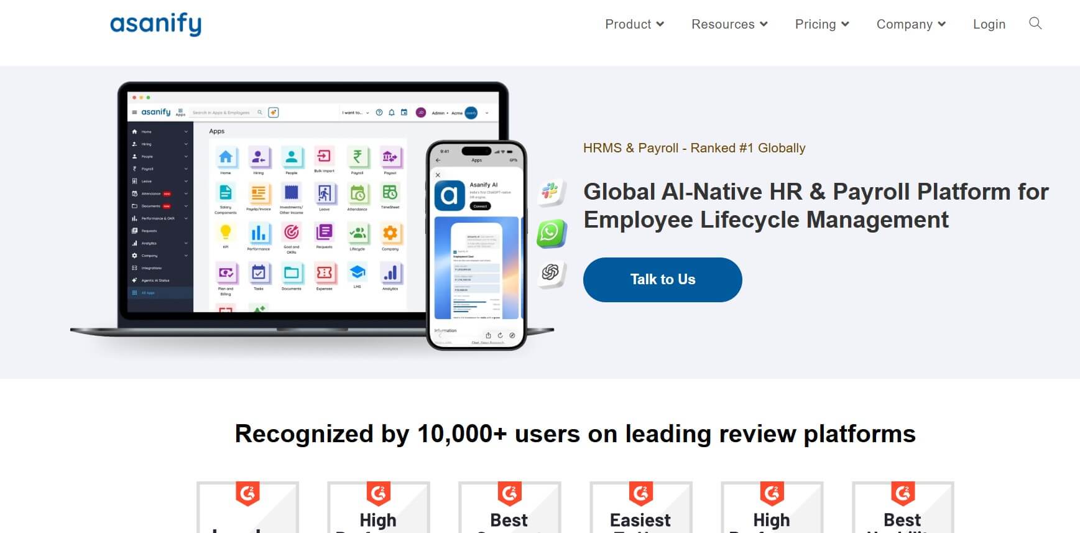Open the 'I want to...' dropdown
1080x533 pixels.
pos(355,113)
